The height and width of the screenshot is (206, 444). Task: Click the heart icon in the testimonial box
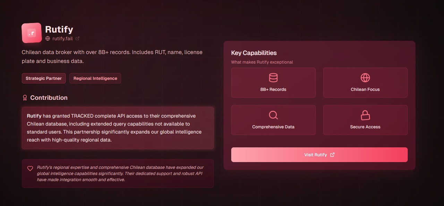point(30,169)
